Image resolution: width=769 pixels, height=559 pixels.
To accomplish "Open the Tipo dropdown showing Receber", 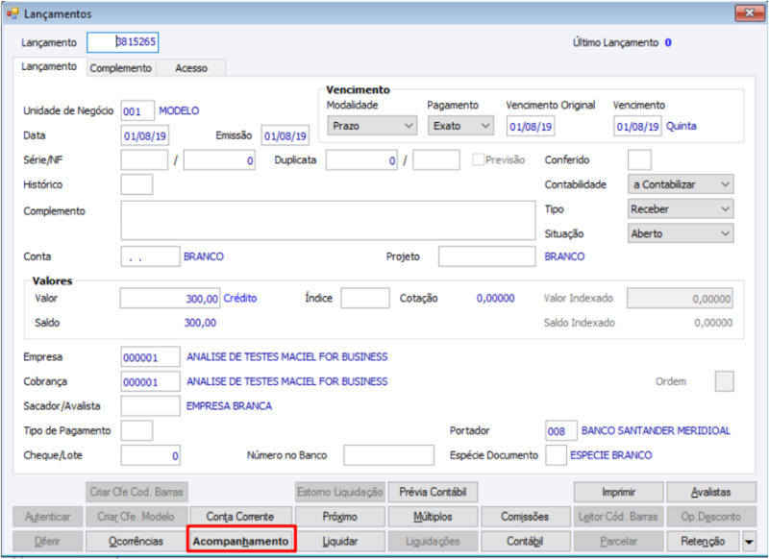I will (x=681, y=208).
